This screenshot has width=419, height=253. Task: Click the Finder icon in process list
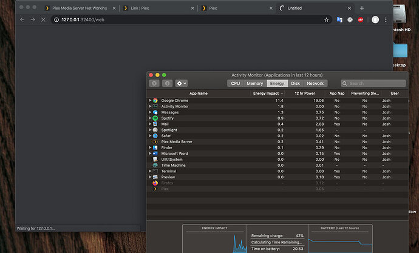pos(155,147)
